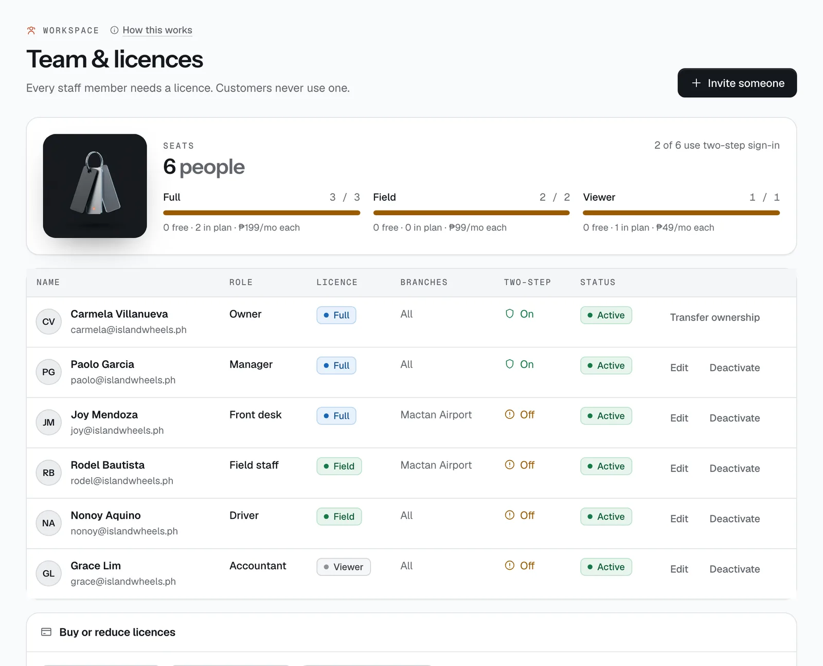This screenshot has width=823, height=666.
Task: Click the Two-step column header
Action: [x=527, y=282]
